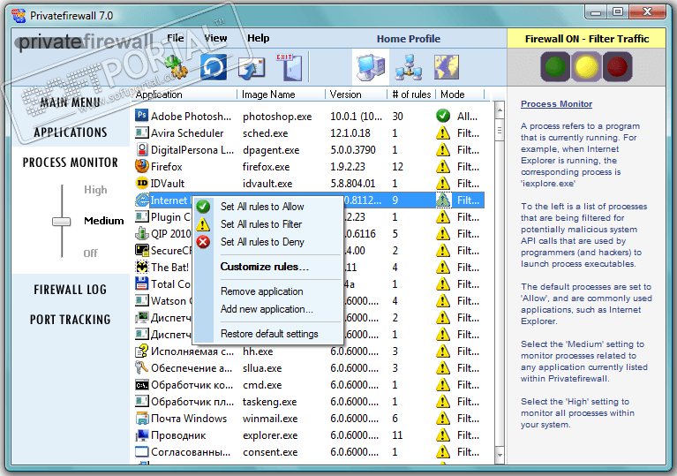Open APPLICATIONS section
677x476 pixels.
71,132
